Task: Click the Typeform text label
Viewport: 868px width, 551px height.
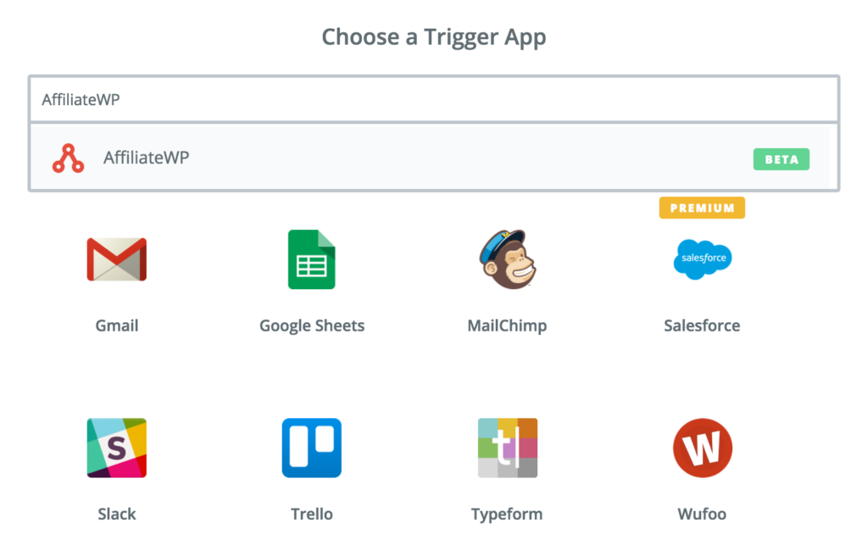Action: (507, 514)
